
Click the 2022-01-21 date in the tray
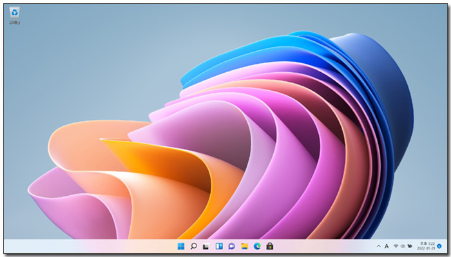(x=426, y=249)
